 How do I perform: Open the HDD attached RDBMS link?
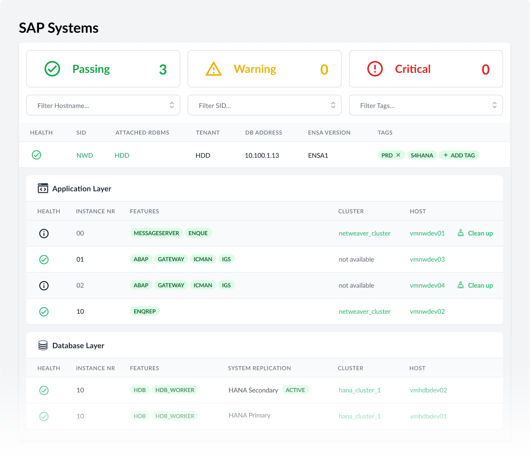pos(122,155)
